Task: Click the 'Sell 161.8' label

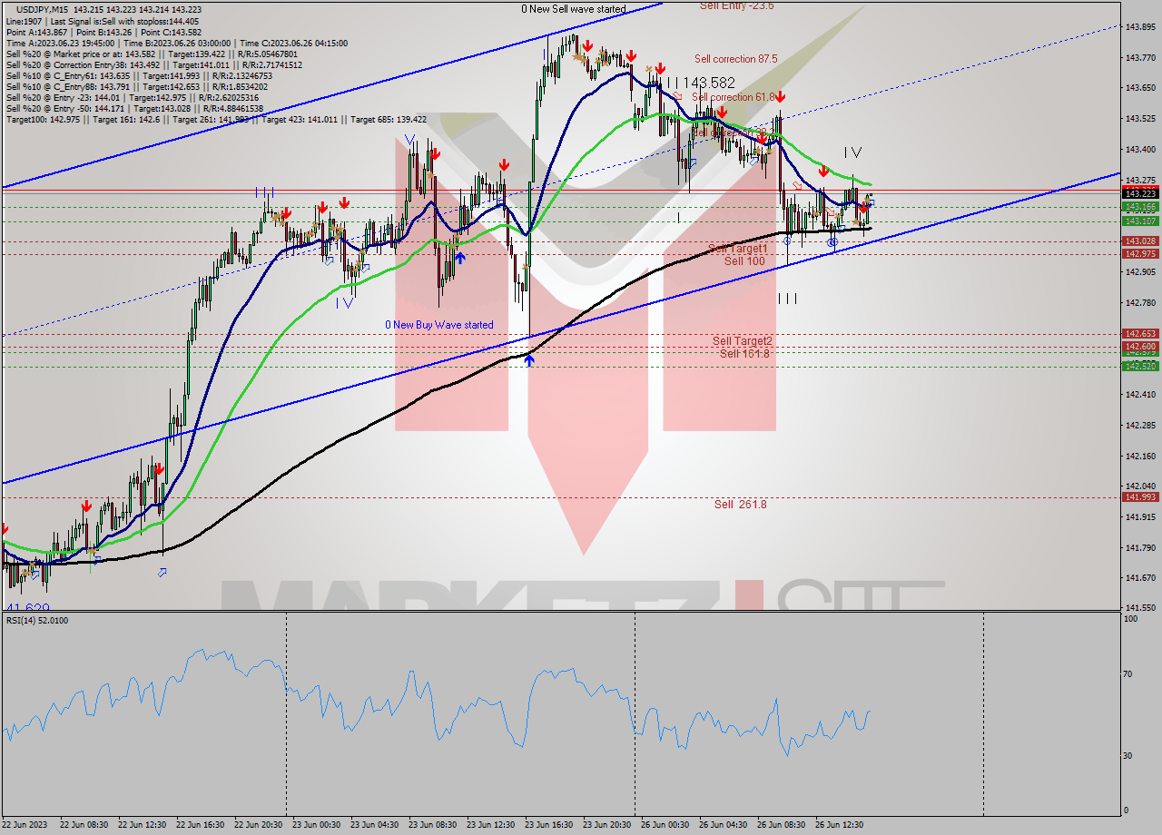Action: coord(744,353)
